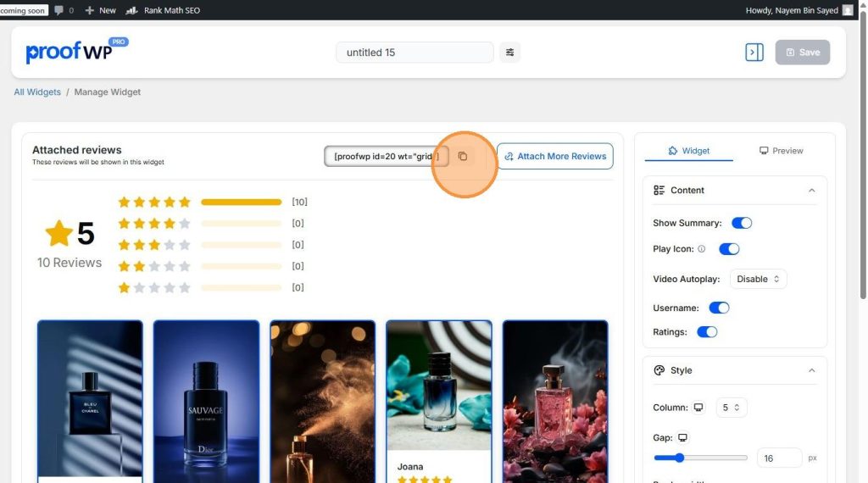Collapse the Content section chevron
868x483 pixels.
tap(811, 191)
